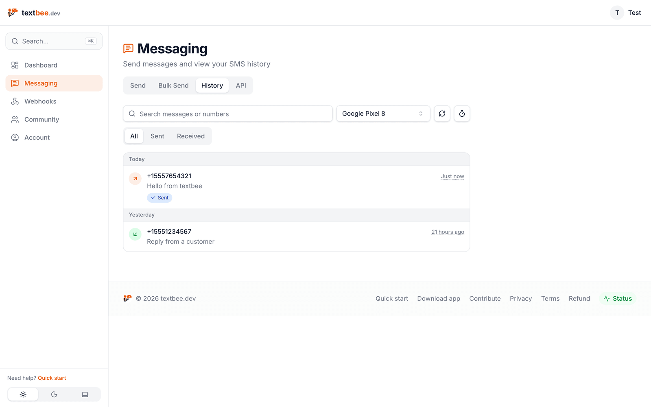Click the Quick start help link in sidebar
The height and width of the screenshot is (407, 651).
click(x=52, y=378)
